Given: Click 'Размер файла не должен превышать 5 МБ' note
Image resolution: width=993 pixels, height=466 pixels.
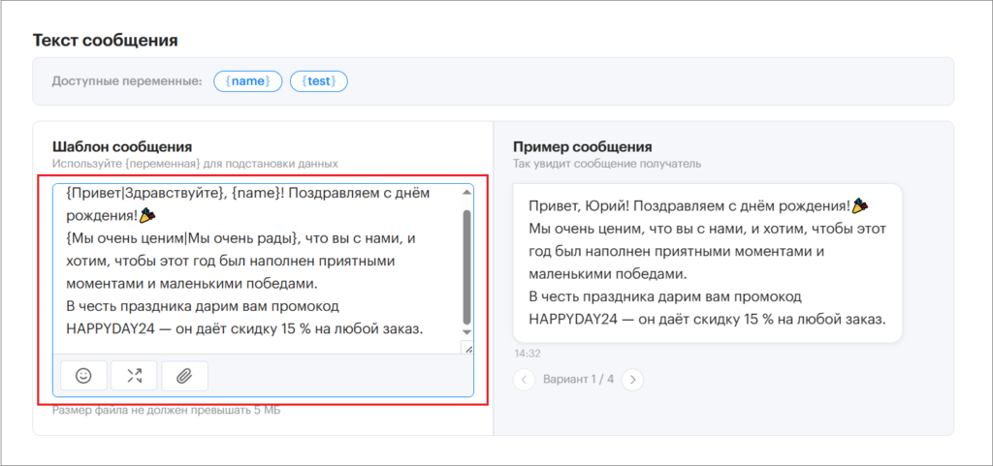Looking at the screenshot, I should click(x=167, y=410).
